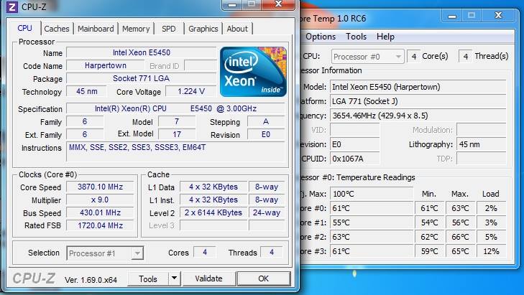Click the L1 Data 4 x 32 KBytes value
Image resolution: width=524 pixels, height=295 pixels.
pyautogui.click(x=213, y=187)
